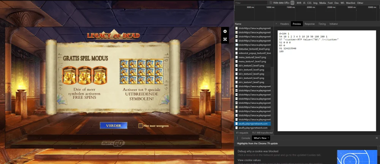The height and width of the screenshot is (164, 380).
Task: Select videoslot_popup_texture0 request row
Action: (253, 53)
